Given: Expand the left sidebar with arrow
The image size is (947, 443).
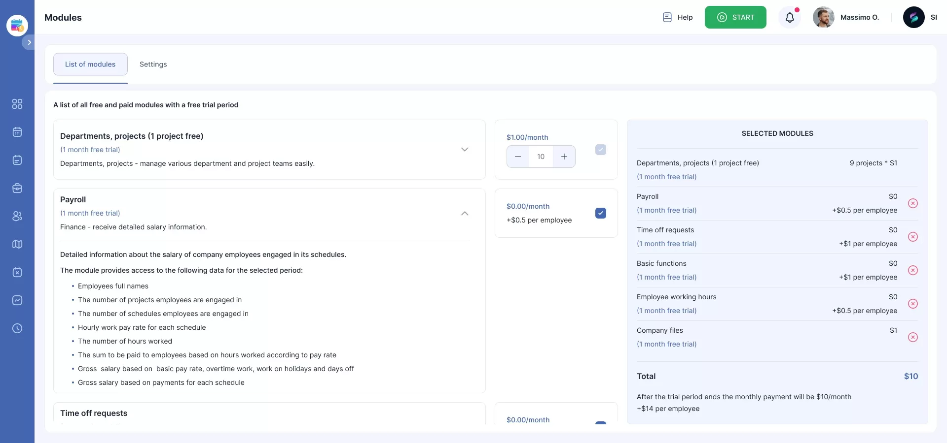Looking at the screenshot, I should click(x=29, y=43).
